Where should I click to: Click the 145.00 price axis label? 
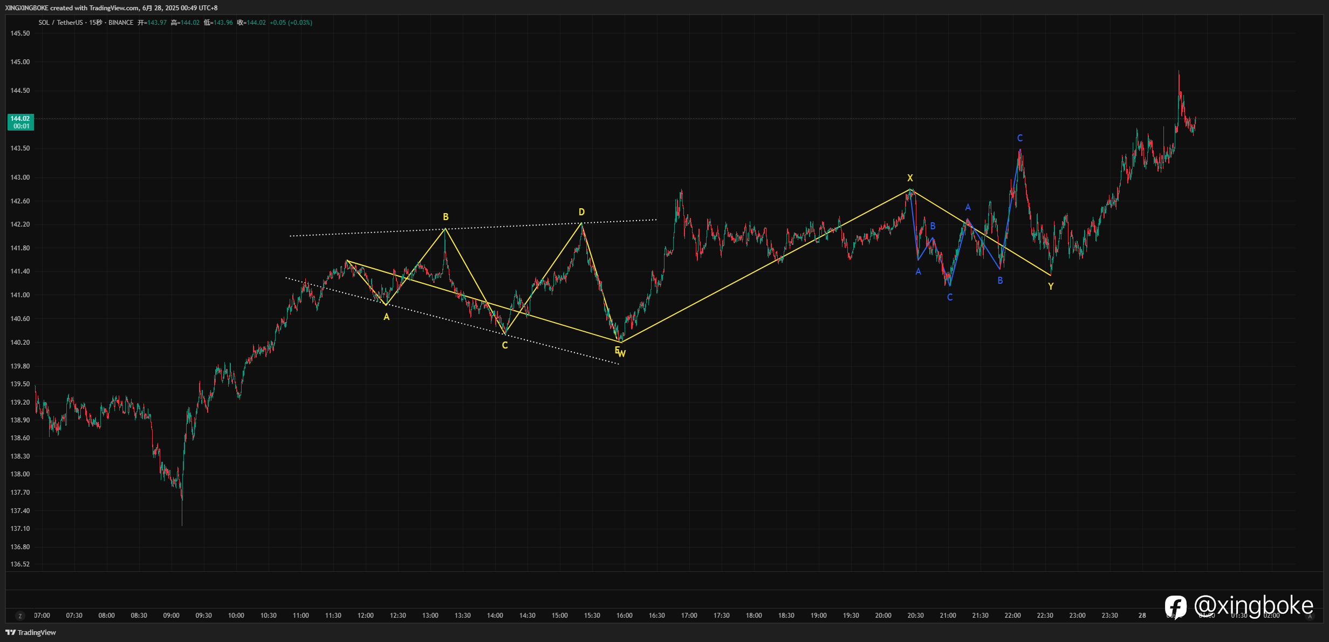click(20, 62)
